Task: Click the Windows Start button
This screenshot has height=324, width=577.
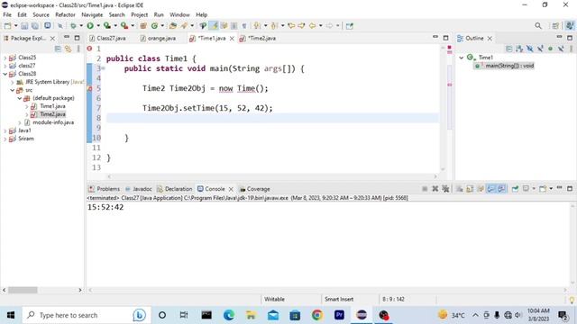Action: coord(11,315)
